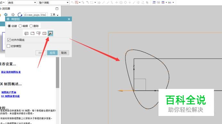Expand the red-square selection icon dropdown arrow

[x=80, y=3]
